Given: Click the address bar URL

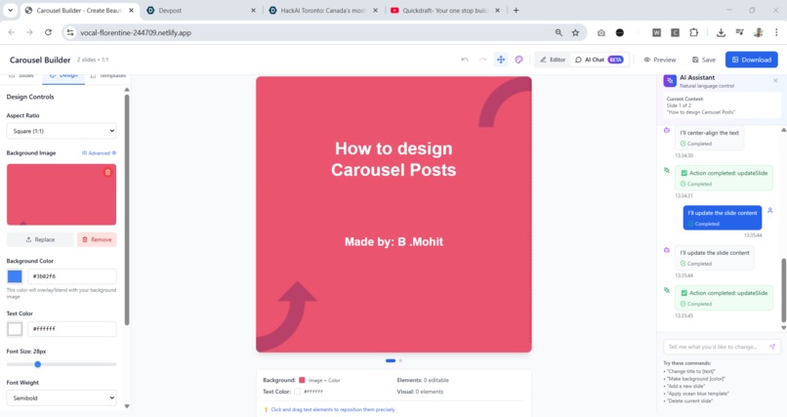Looking at the screenshot, I should click(x=136, y=32).
